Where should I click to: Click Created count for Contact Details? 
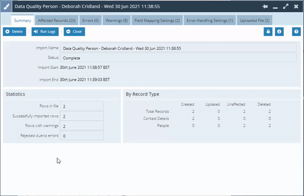[193, 119]
